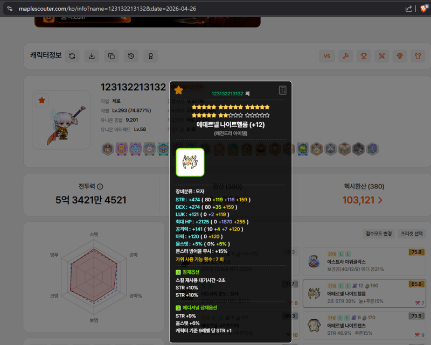
Task: Click the Lv.293 (74.877%) level text
Action: click(131, 110)
